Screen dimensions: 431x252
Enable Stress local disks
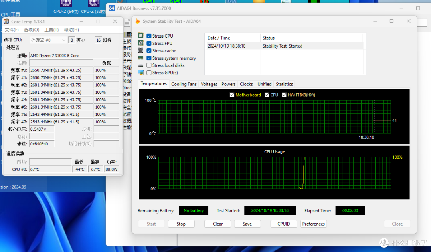tap(149, 65)
